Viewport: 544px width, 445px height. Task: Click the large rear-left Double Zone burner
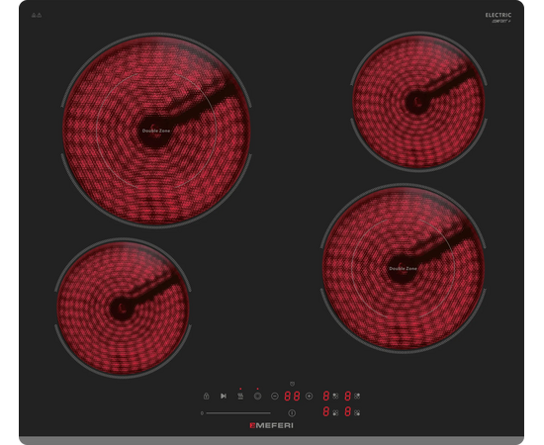click(156, 131)
